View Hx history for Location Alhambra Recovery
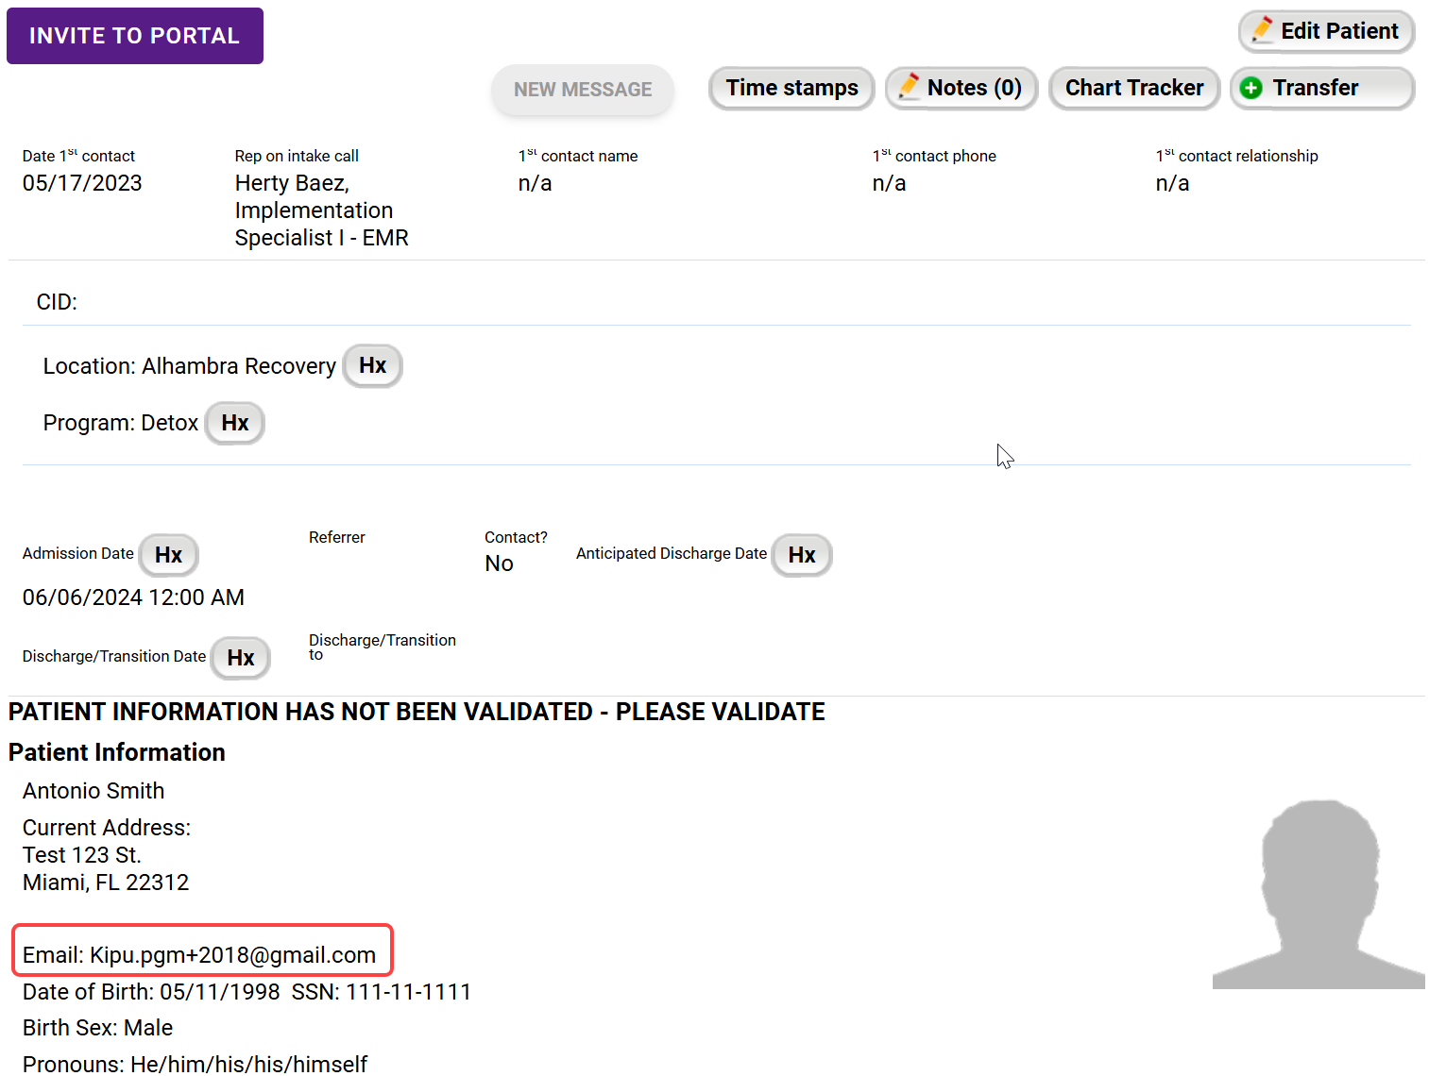The height and width of the screenshot is (1076, 1429). tap(372, 366)
